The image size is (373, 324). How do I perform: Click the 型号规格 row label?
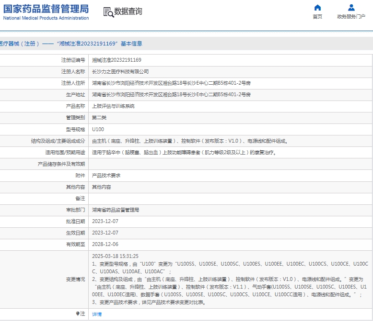pyautogui.click(x=75, y=130)
